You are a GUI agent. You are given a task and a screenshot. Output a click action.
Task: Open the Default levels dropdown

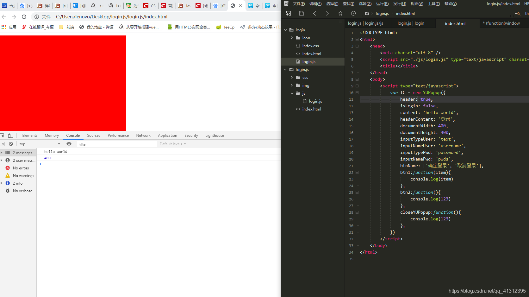[x=173, y=144]
